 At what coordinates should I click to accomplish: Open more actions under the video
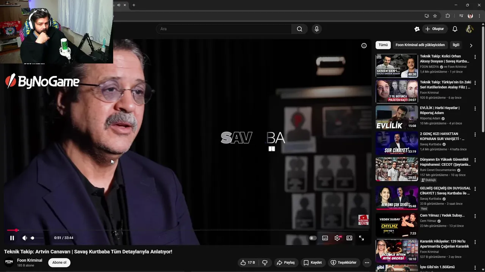[367, 263]
